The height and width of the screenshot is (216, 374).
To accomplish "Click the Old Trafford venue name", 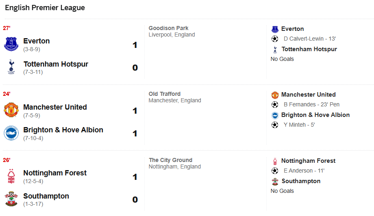I will [165, 94].
